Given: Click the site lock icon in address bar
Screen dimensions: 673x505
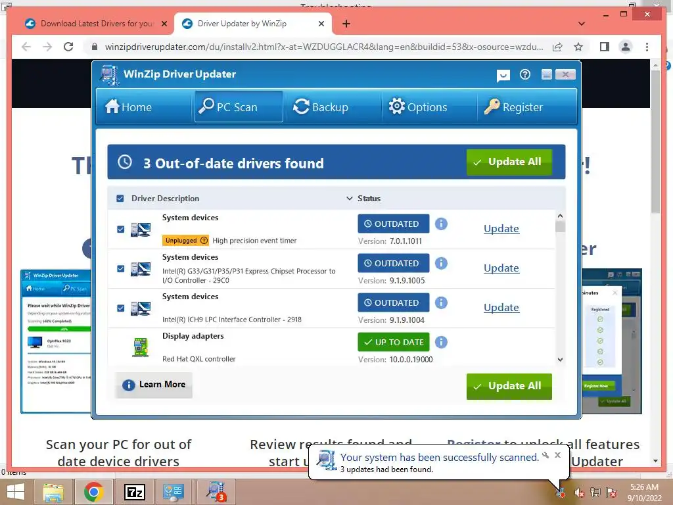Looking at the screenshot, I should pyautogui.click(x=95, y=47).
